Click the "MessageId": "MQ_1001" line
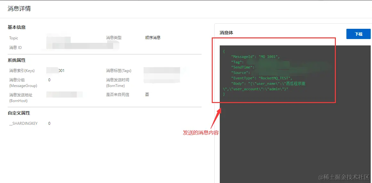372x183 pixels. click(x=256, y=57)
